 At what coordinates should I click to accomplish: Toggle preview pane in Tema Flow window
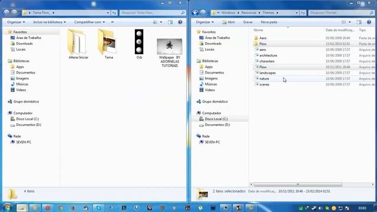click(170, 22)
